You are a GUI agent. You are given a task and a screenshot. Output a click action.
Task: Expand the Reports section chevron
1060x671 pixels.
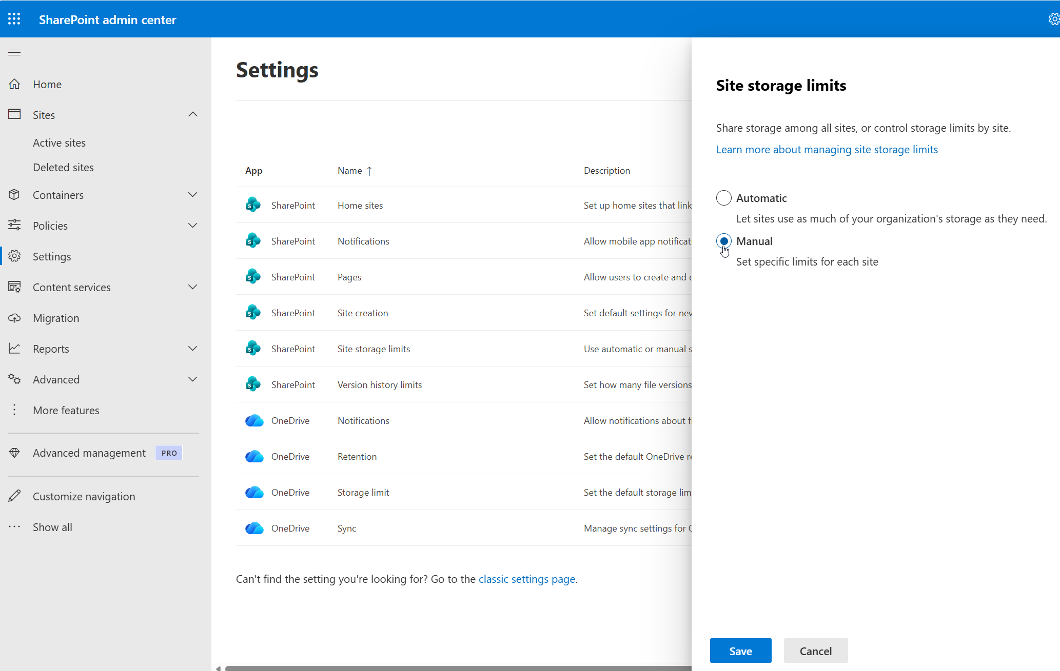pos(193,349)
